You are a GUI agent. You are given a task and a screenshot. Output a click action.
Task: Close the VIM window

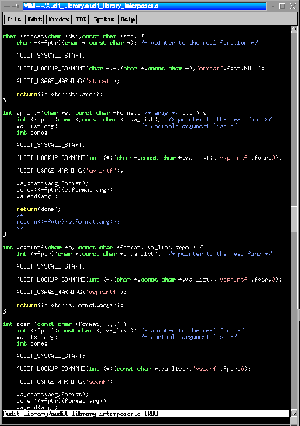[292, 6]
